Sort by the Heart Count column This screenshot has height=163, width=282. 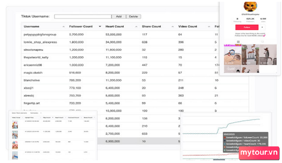114,27
